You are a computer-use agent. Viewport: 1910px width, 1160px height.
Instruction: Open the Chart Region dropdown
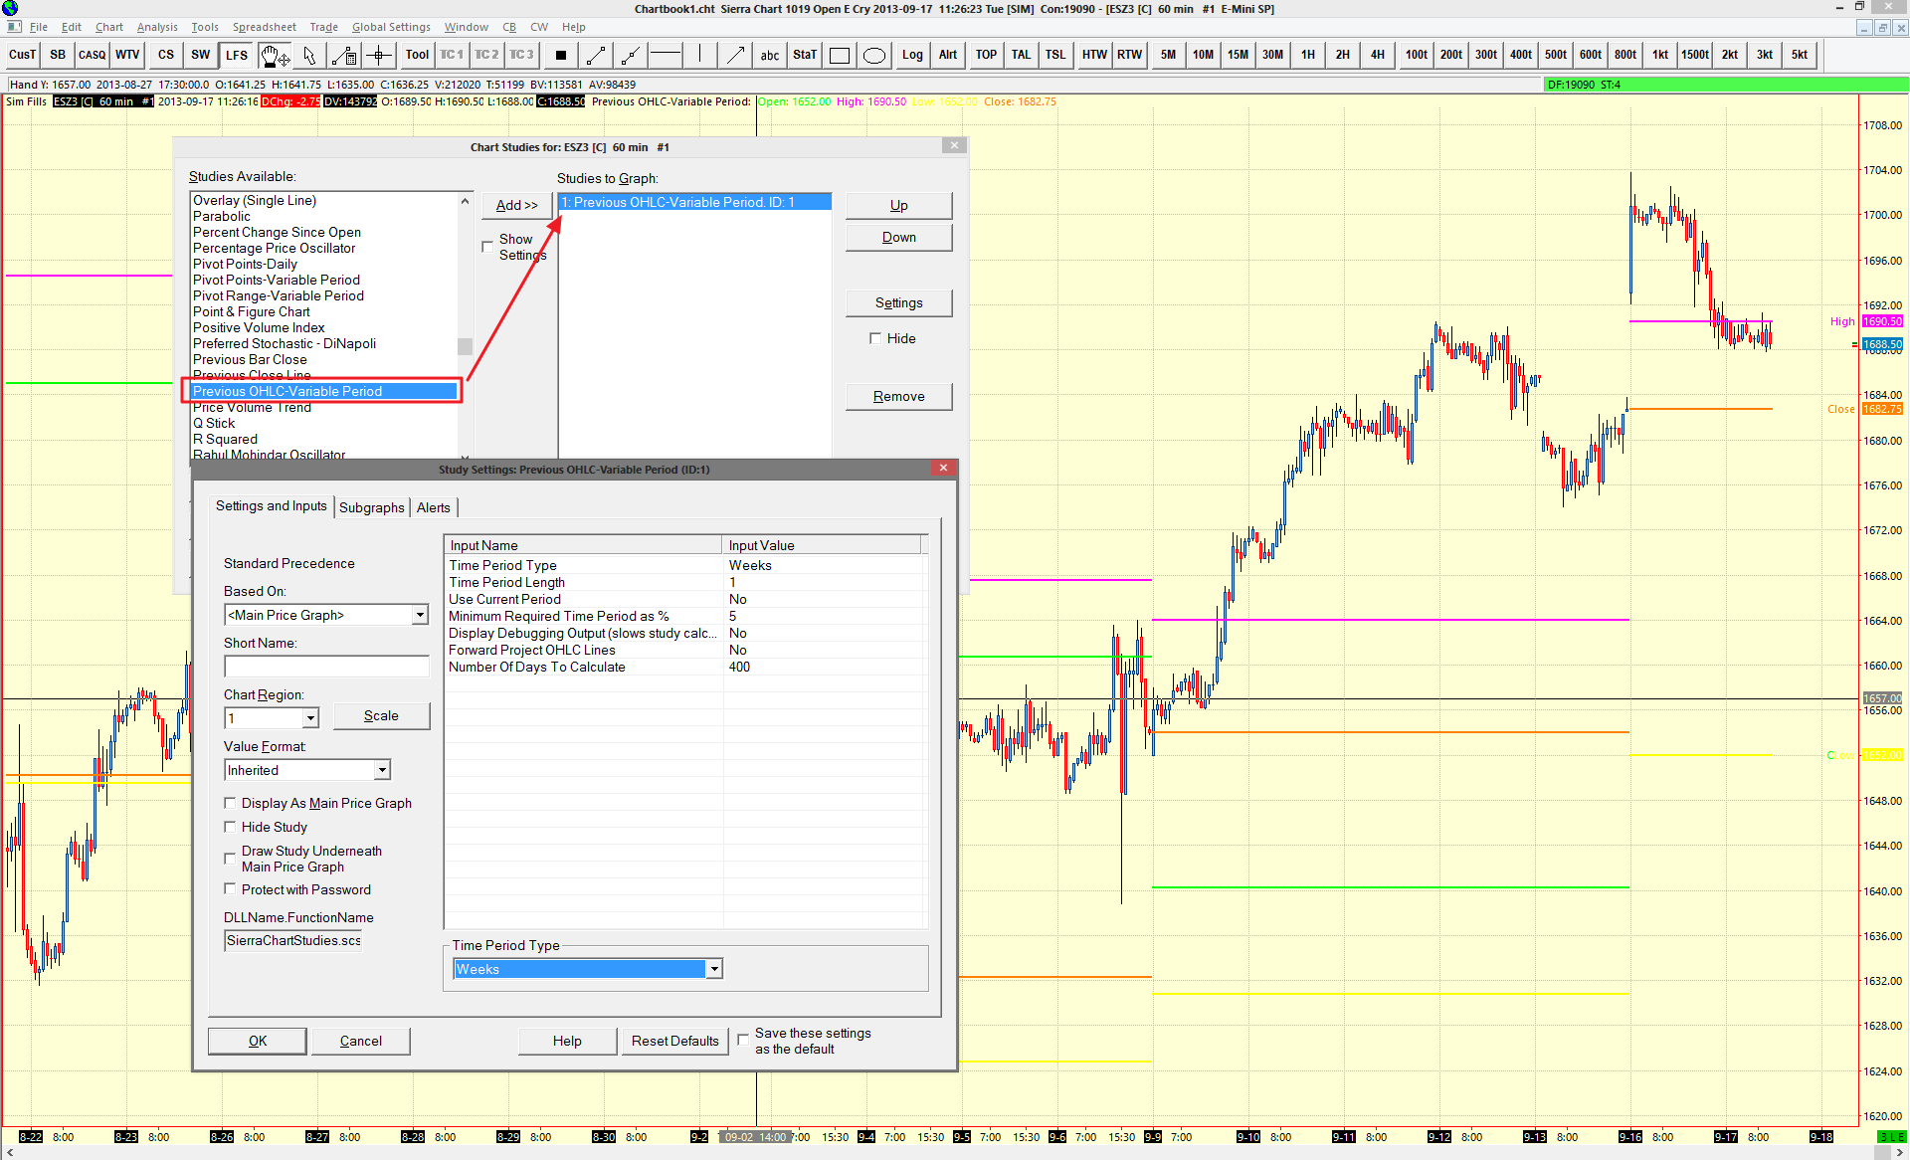[x=310, y=718]
